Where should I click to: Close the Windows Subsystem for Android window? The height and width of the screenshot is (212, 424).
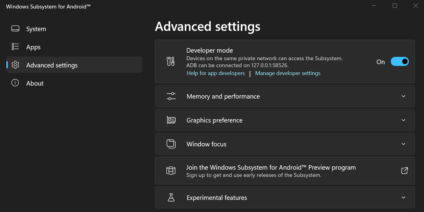point(416,5)
